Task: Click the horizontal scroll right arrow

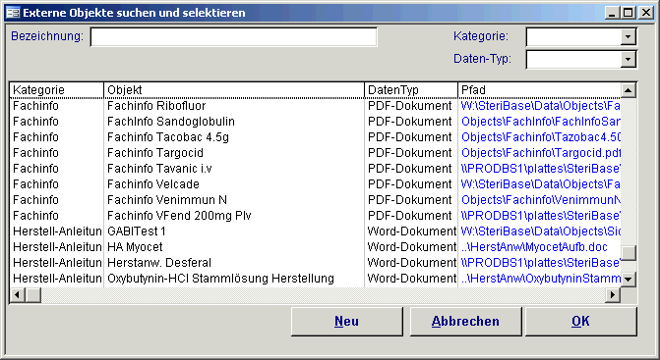Action: [x=613, y=295]
